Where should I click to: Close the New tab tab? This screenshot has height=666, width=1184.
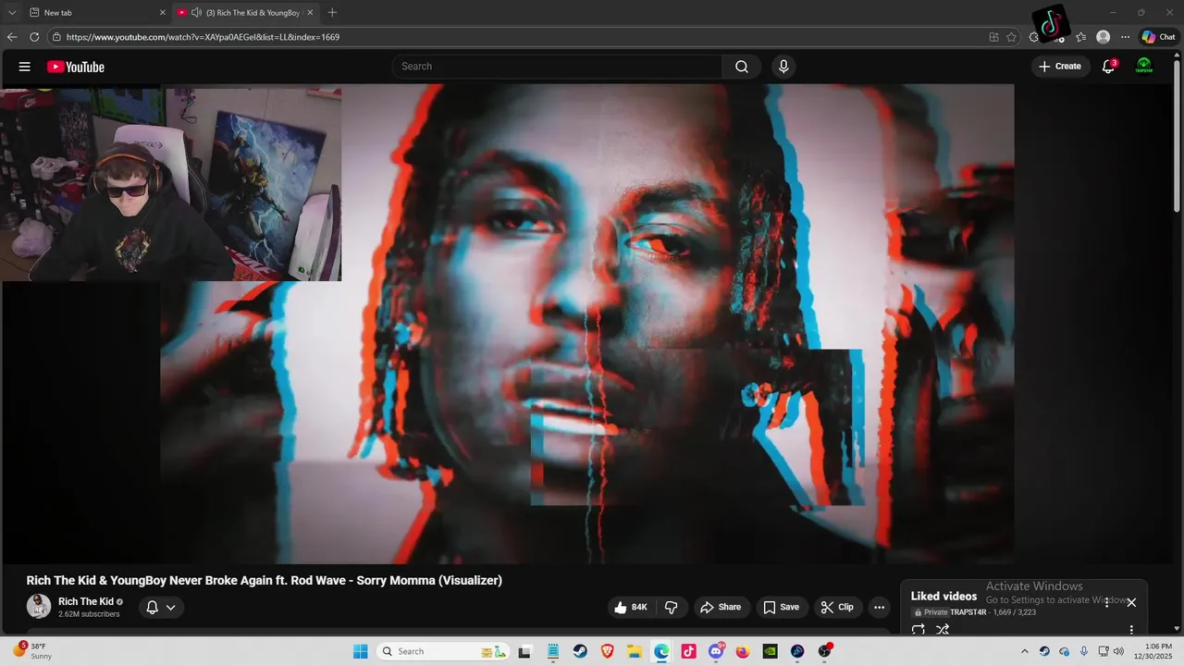[x=163, y=13]
